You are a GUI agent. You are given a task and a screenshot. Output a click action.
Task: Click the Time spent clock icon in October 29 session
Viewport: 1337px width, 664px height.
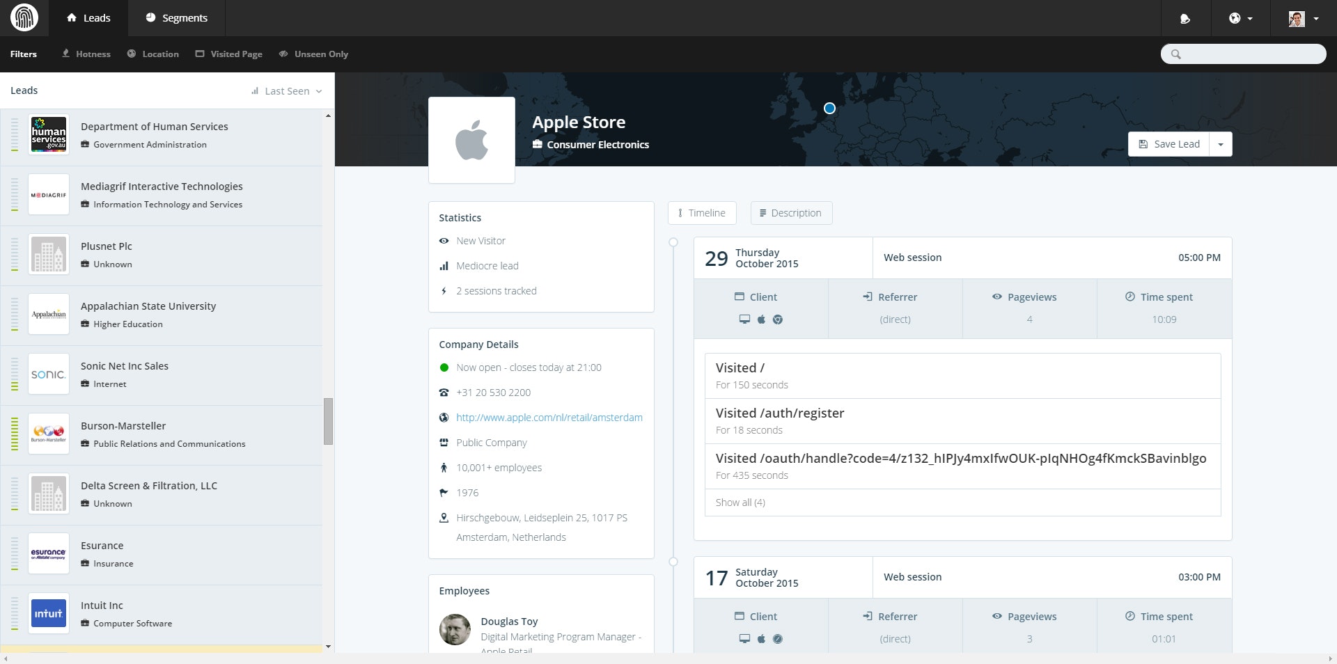click(1130, 297)
